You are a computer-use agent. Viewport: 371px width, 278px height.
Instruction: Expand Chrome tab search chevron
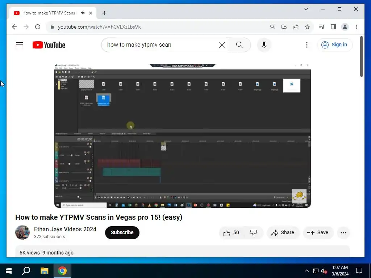coord(306,9)
